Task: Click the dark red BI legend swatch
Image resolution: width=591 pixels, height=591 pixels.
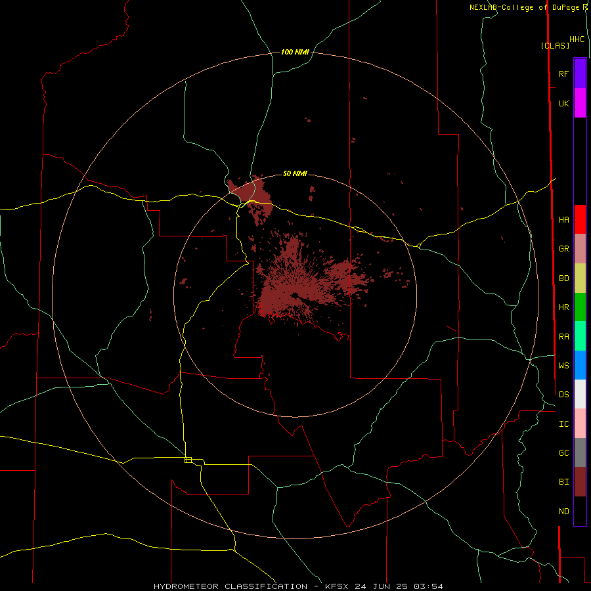Action: click(x=580, y=482)
